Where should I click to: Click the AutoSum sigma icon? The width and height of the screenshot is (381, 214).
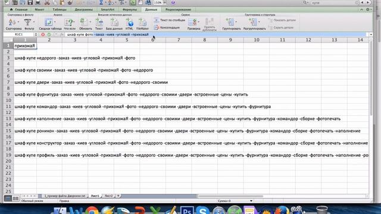pyautogui.click(x=101, y=2)
